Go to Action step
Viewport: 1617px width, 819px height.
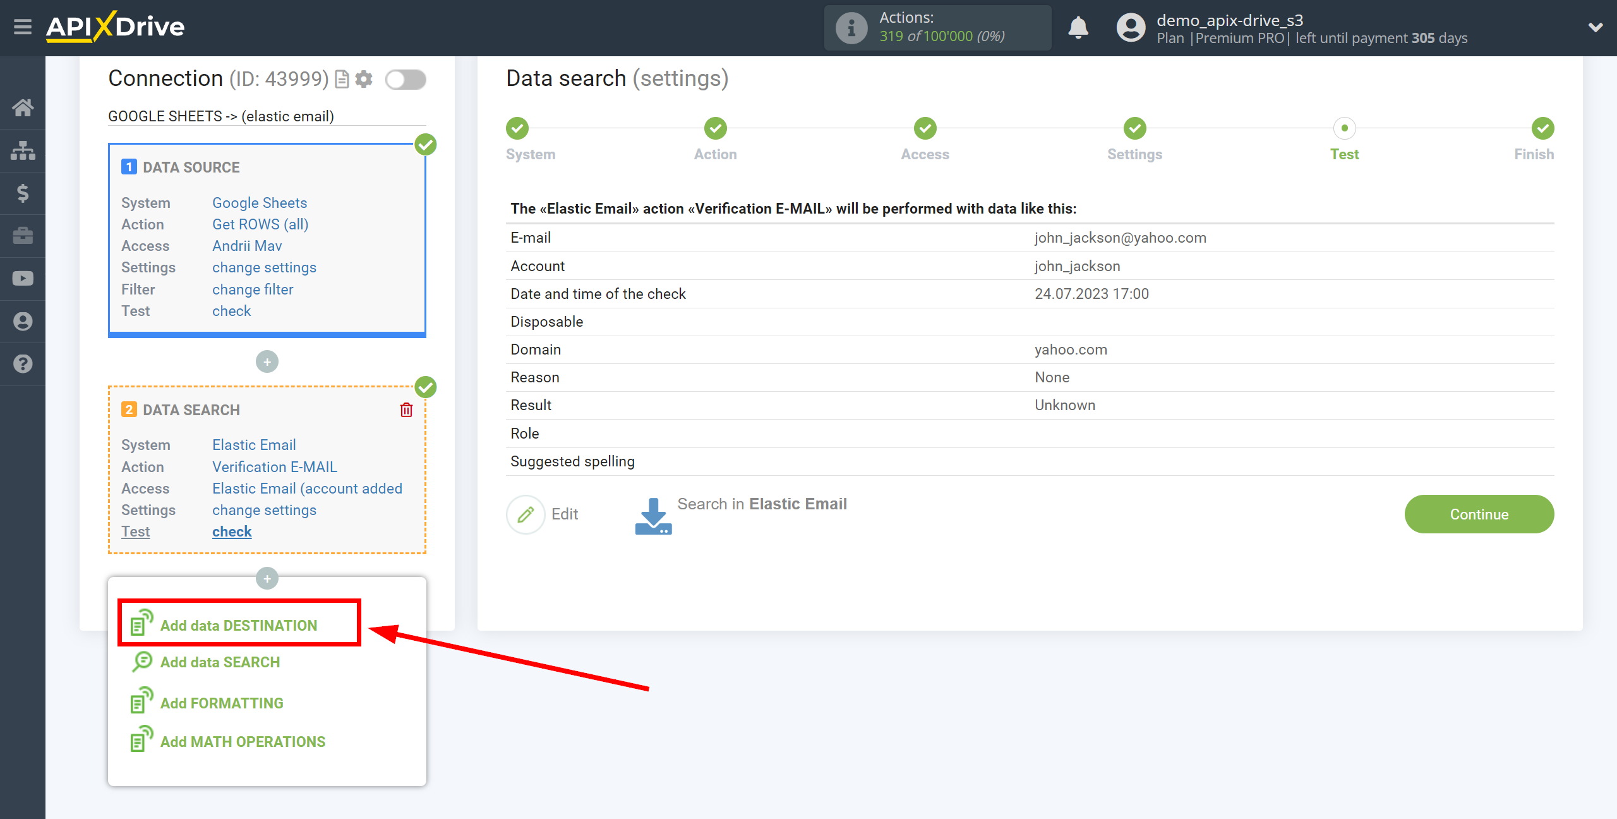click(x=716, y=128)
